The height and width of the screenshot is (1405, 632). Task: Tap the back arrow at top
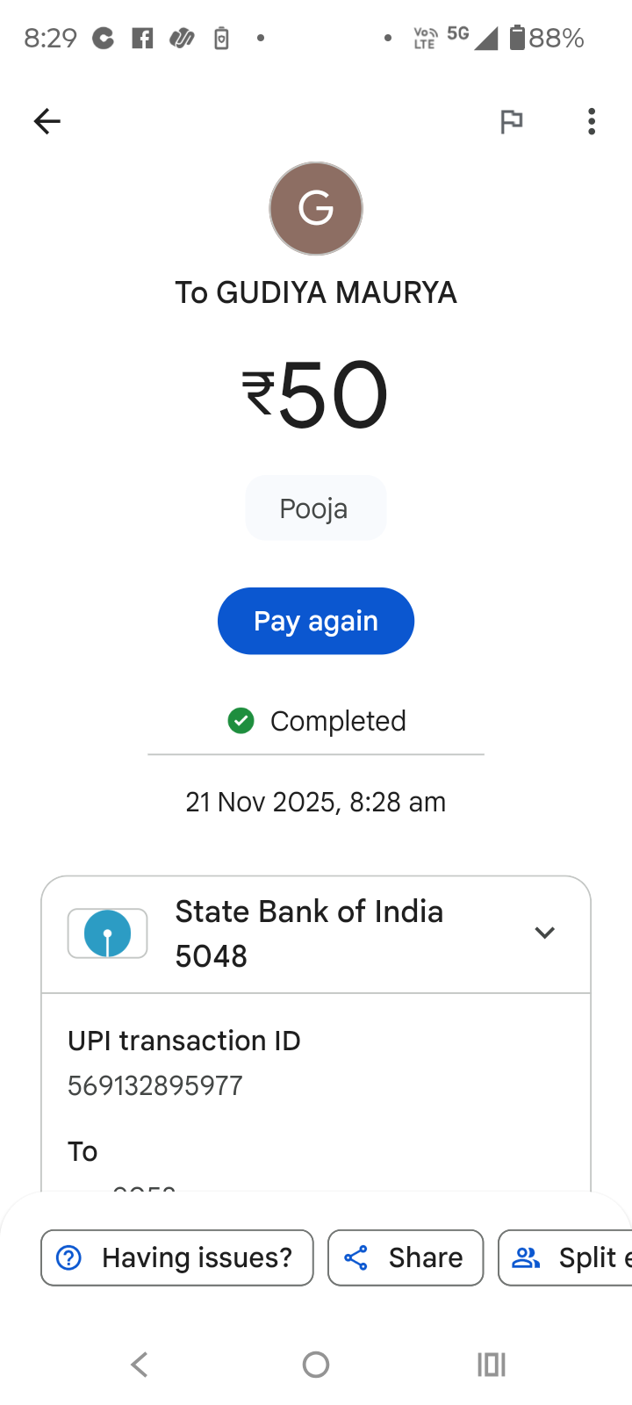point(47,121)
